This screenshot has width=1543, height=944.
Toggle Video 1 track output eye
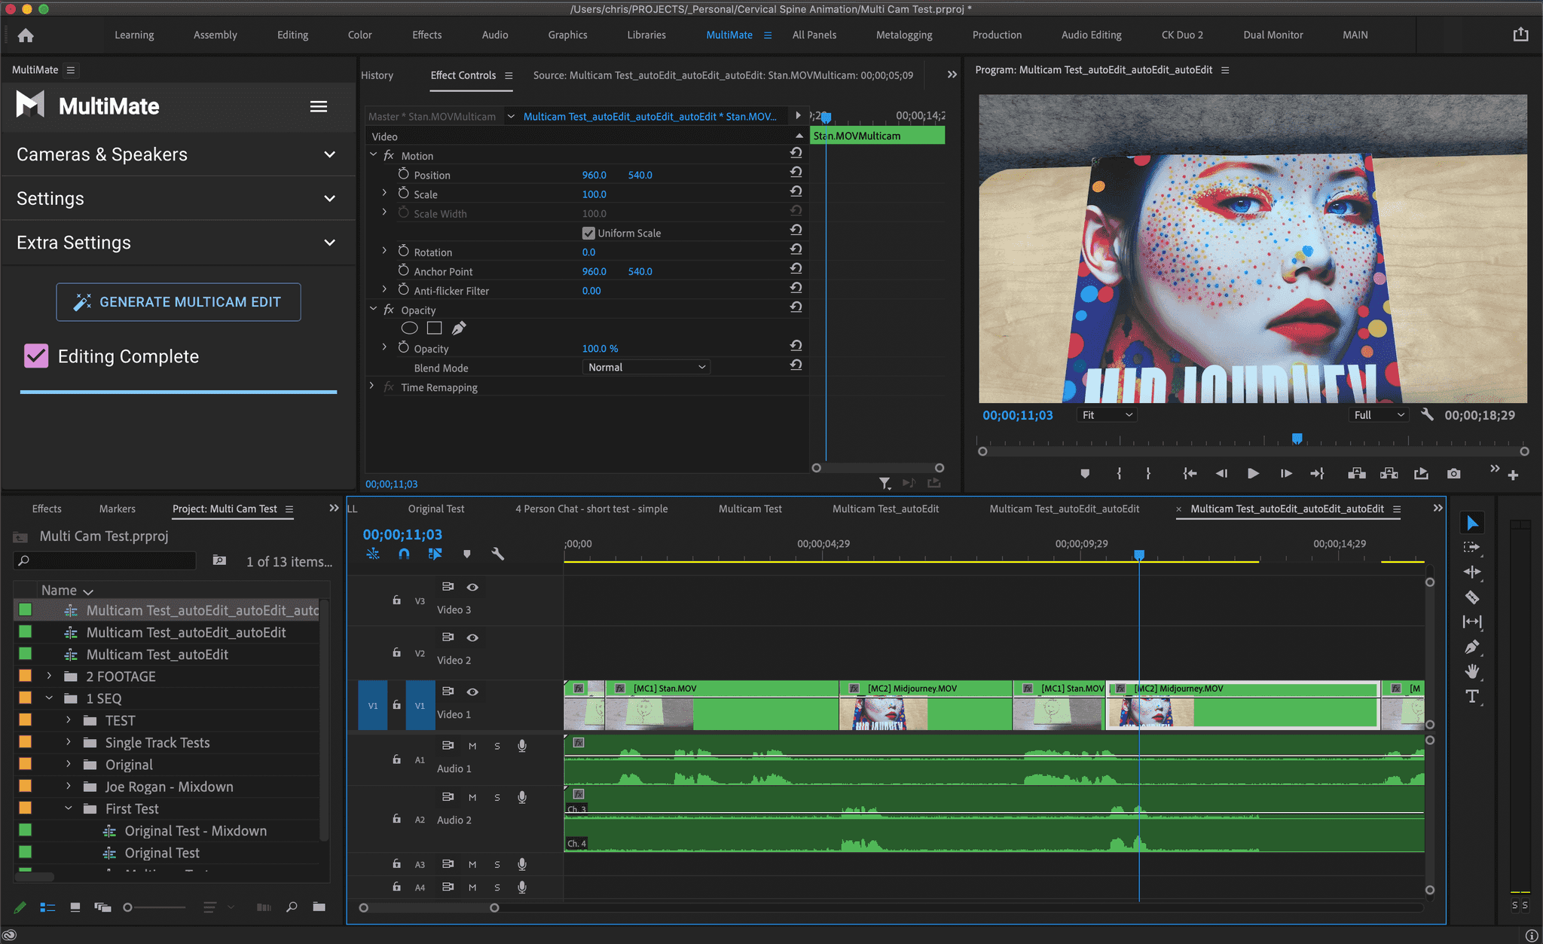coord(472,692)
